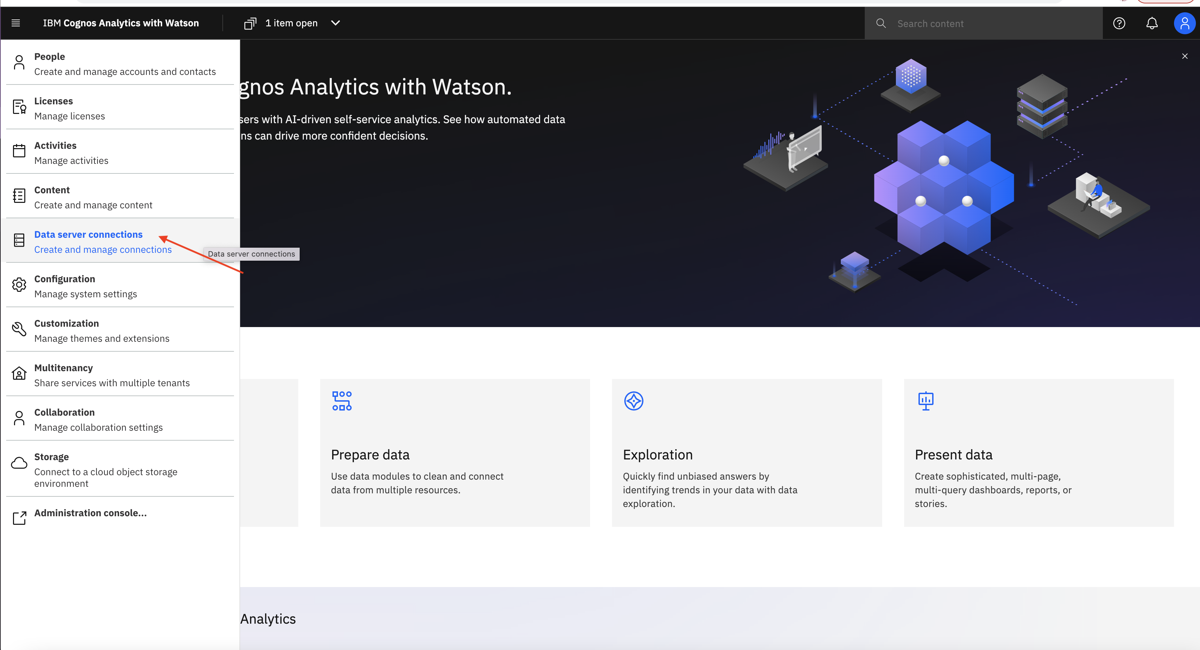Click 'Manage system settings' description
The width and height of the screenshot is (1200, 650).
pyautogui.click(x=86, y=294)
